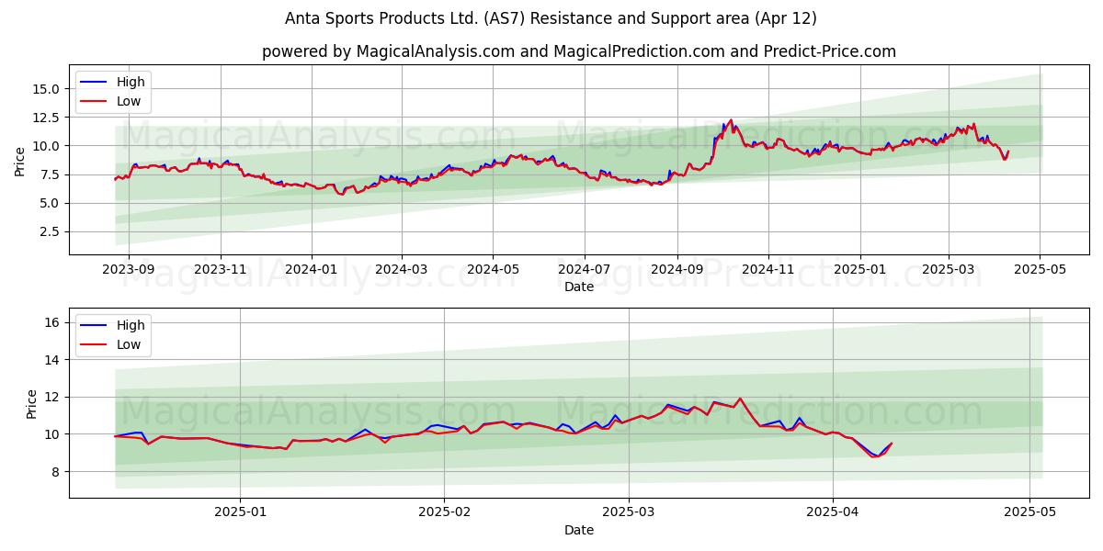The width and height of the screenshot is (1103, 551).
Task: Click the '2025-04' tick label on the bottom chart
Action: point(833,513)
